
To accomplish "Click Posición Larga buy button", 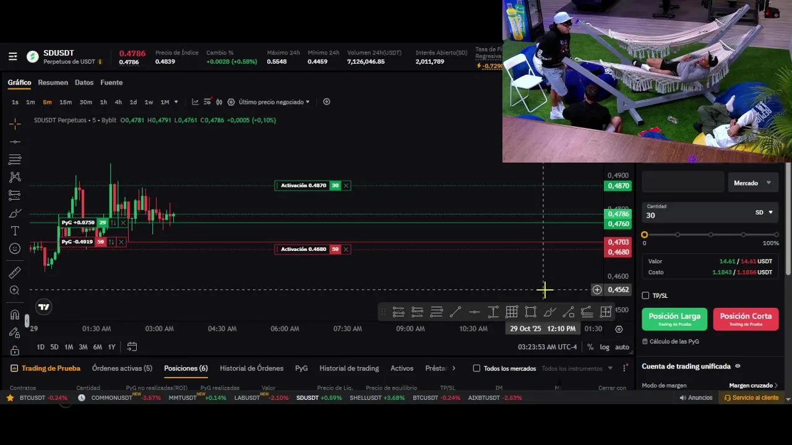I will click(x=674, y=319).
